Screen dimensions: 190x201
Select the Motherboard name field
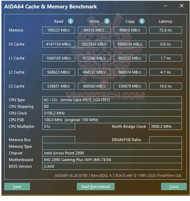112,160
